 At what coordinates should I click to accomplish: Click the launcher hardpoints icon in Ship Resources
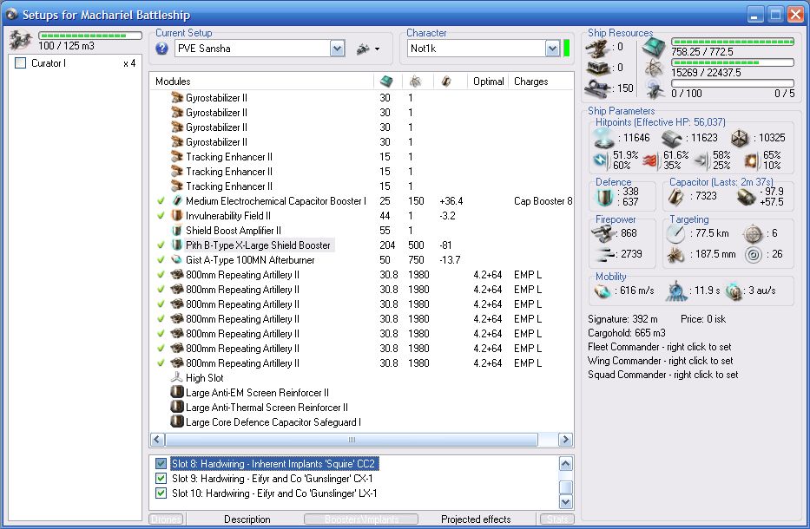coord(597,68)
